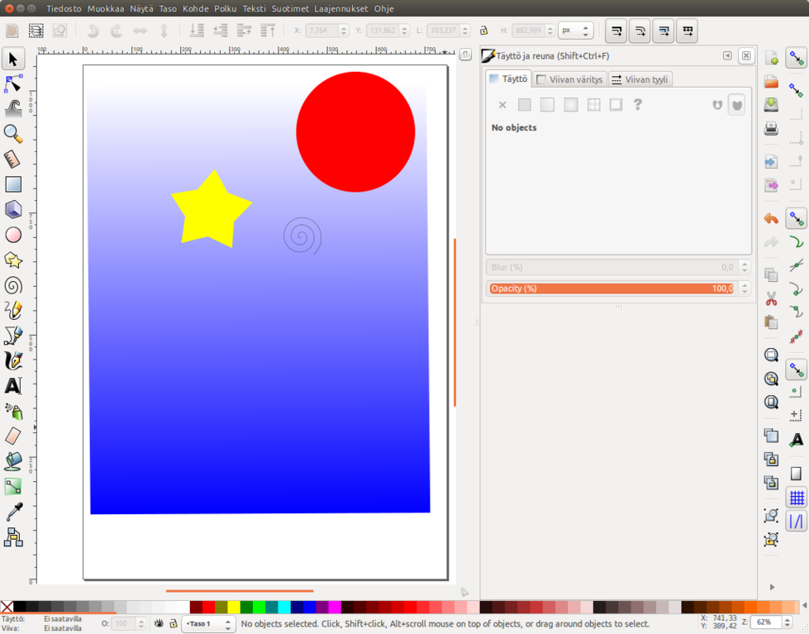The image size is (809, 634).
Task: Open the px units dropdown
Action: [575, 31]
